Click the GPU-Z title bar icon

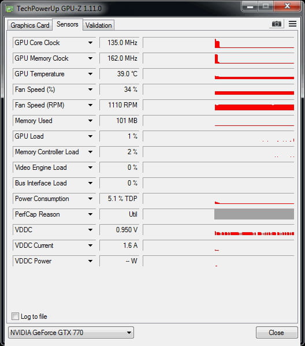coord(9,9)
